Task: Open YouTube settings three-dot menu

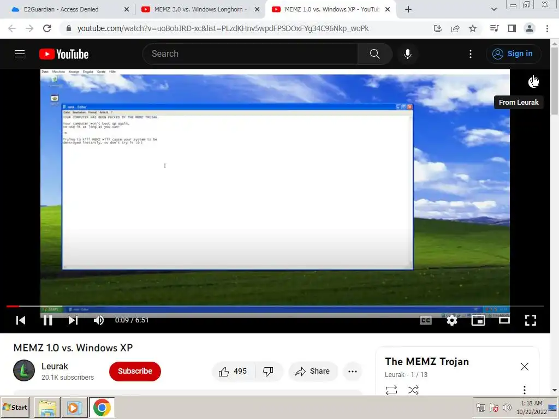Action: (x=470, y=54)
